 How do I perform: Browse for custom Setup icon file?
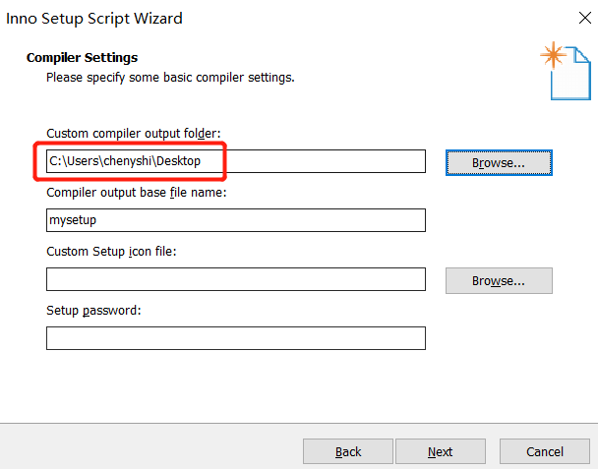pos(499,280)
